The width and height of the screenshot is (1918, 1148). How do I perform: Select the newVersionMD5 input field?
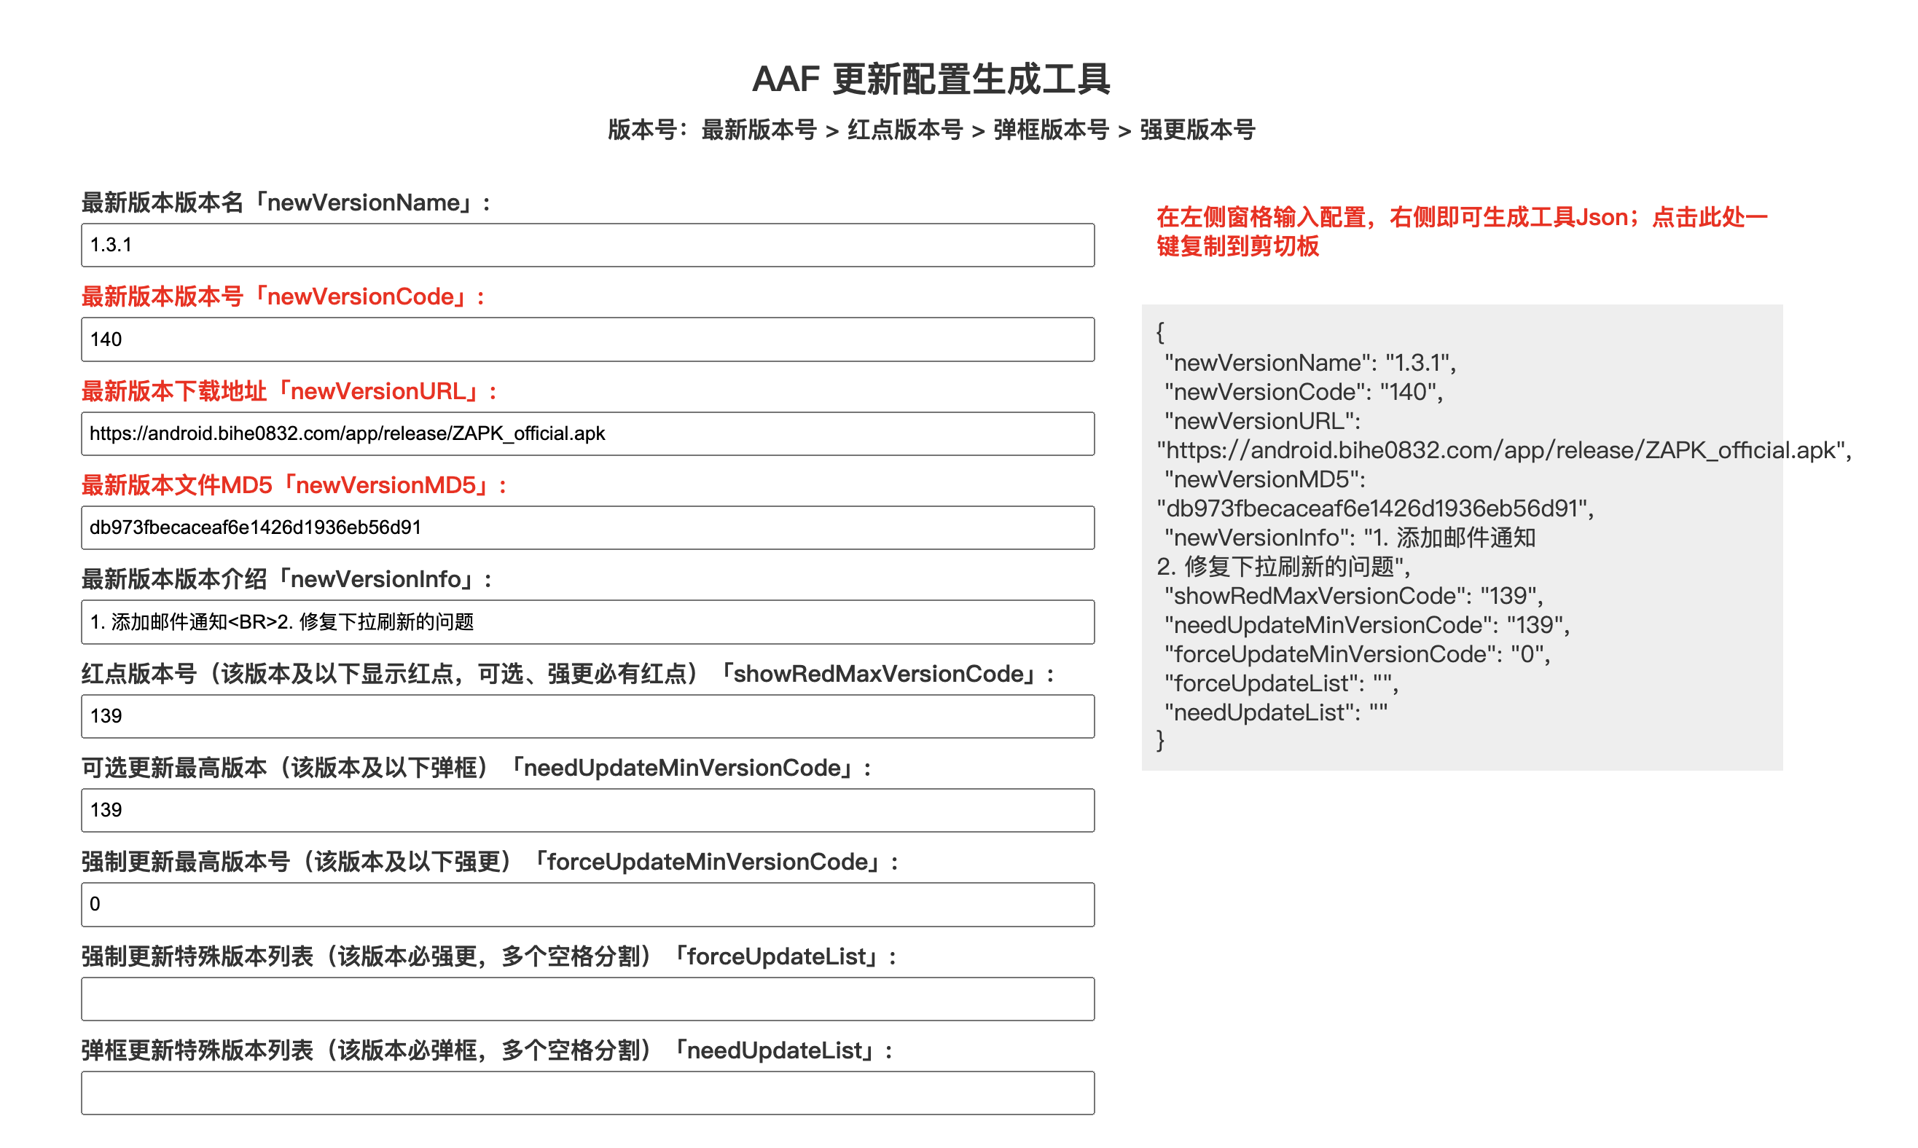point(587,527)
